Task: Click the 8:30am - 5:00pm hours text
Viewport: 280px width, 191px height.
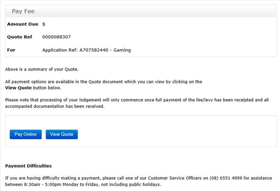Action: pos(43,185)
